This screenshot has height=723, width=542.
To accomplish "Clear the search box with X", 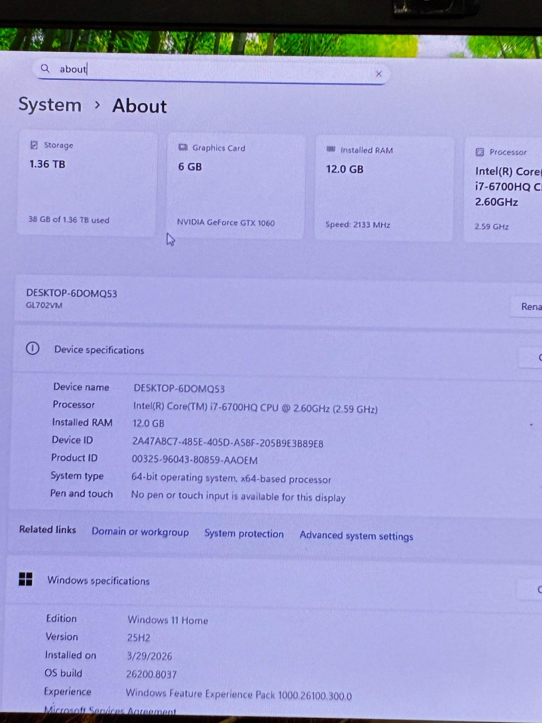I will (x=378, y=74).
